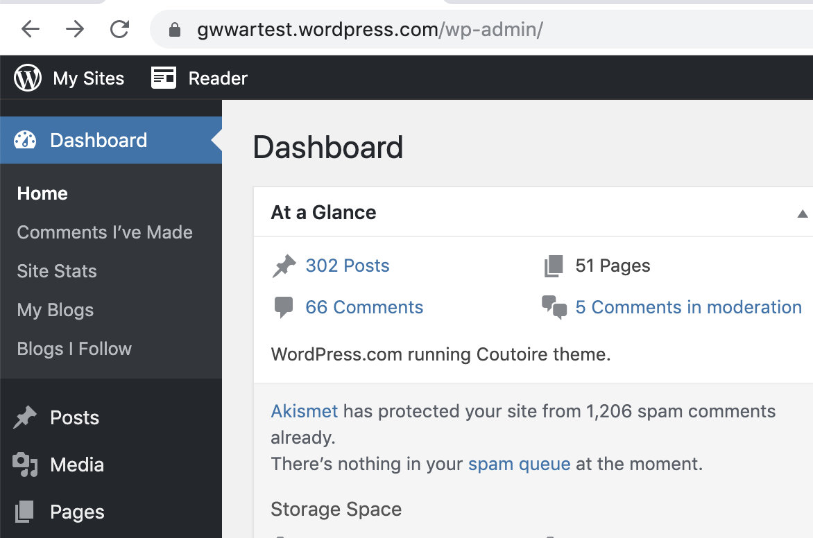Open My Blogs submenu item
Screen dimensions: 813x538
[55, 310]
